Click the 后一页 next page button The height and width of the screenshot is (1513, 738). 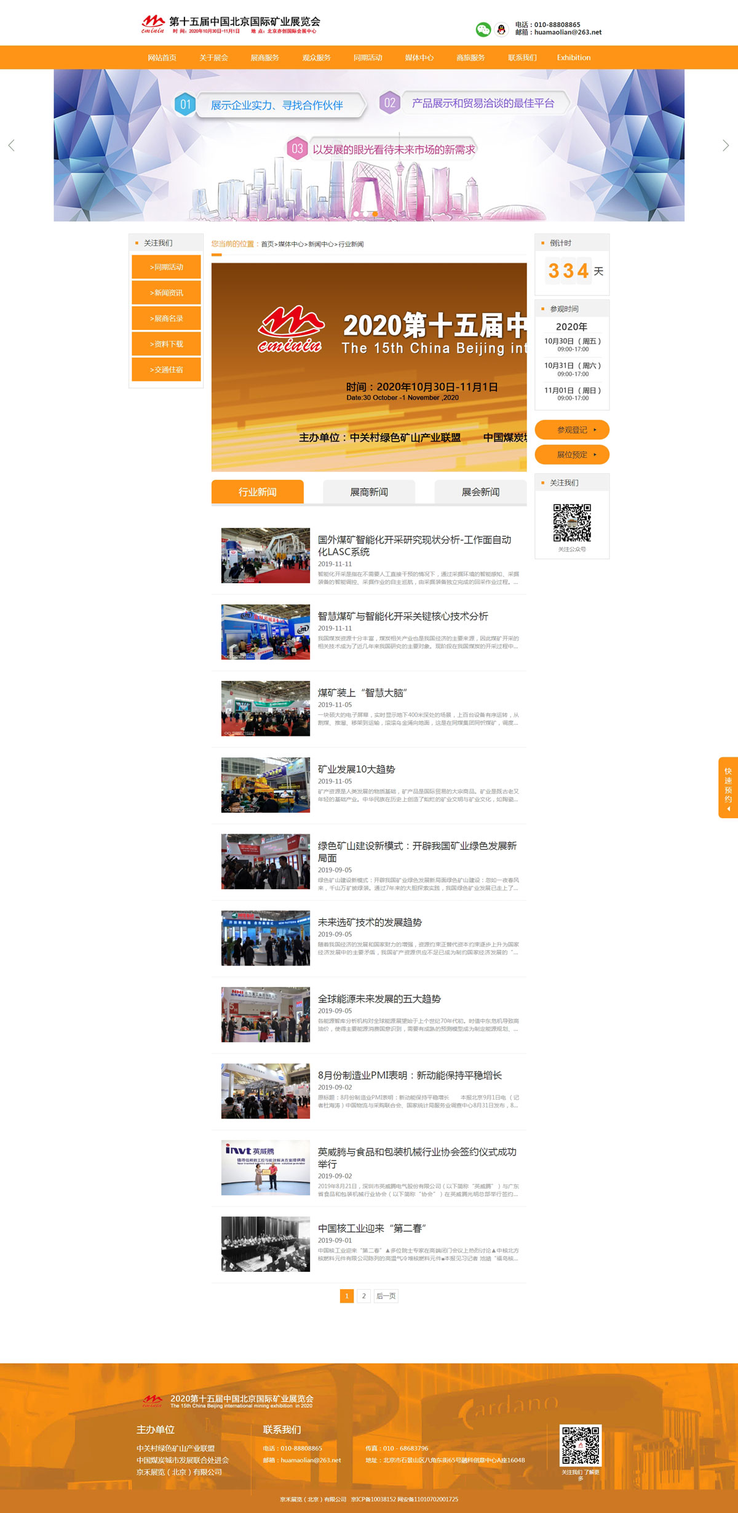click(x=386, y=1296)
